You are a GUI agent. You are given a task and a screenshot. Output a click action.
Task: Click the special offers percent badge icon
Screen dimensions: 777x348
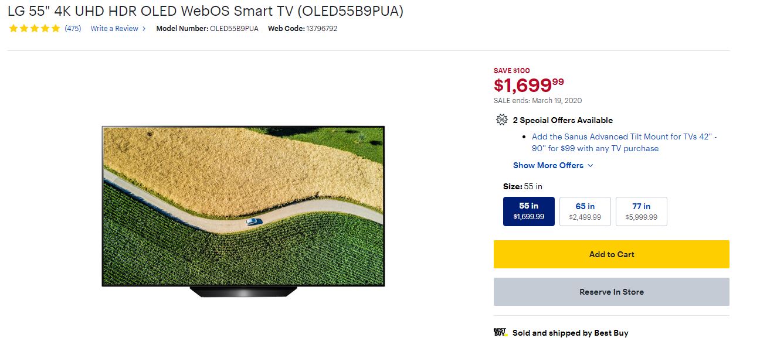[x=501, y=120]
